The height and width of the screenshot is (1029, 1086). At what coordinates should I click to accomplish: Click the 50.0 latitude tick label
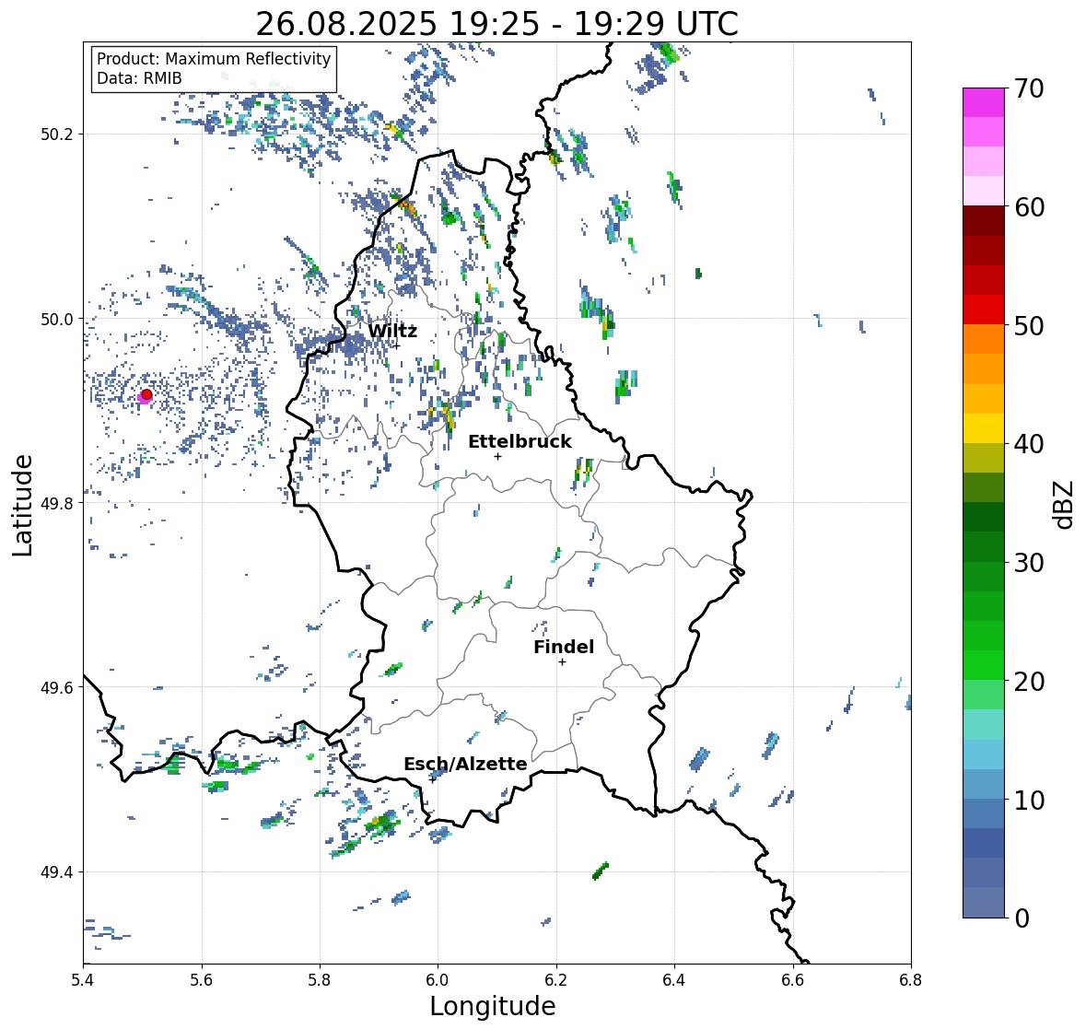coord(57,320)
